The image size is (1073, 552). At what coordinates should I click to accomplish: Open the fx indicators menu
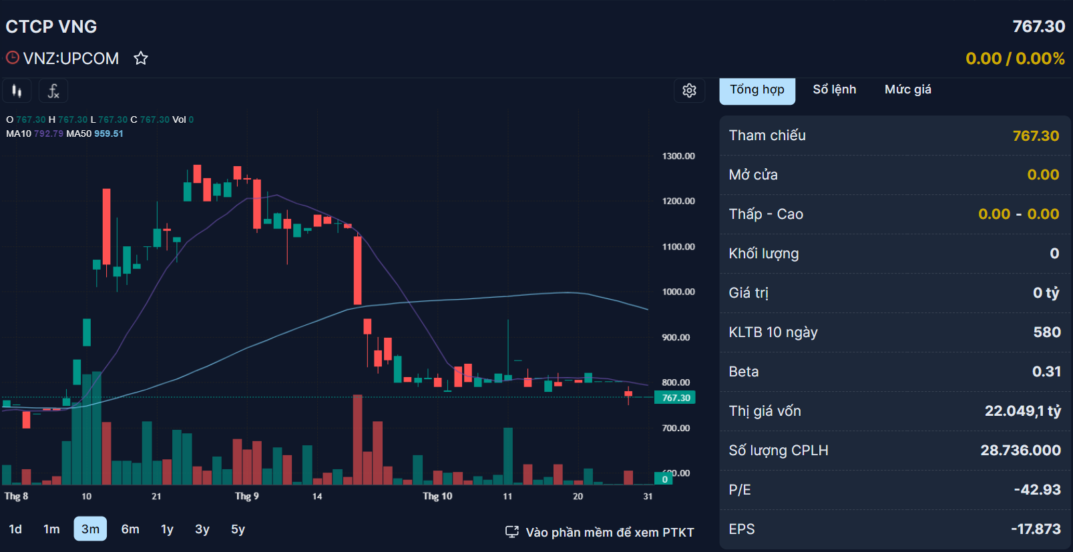[x=53, y=91]
